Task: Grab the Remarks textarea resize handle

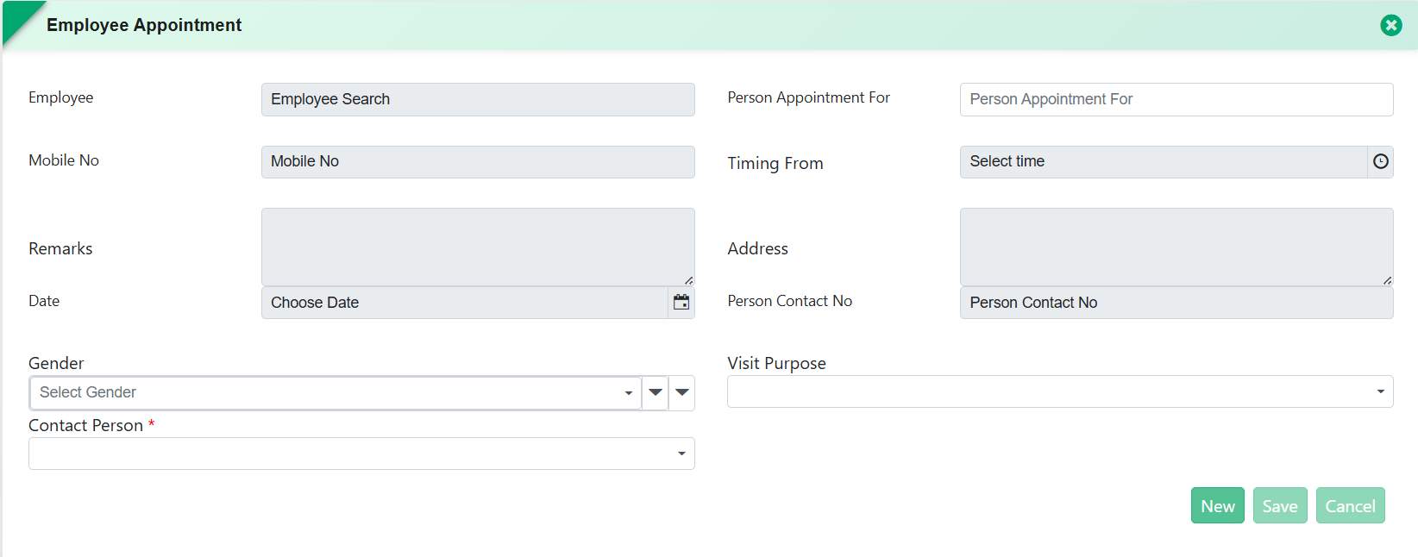Action: point(688,280)
